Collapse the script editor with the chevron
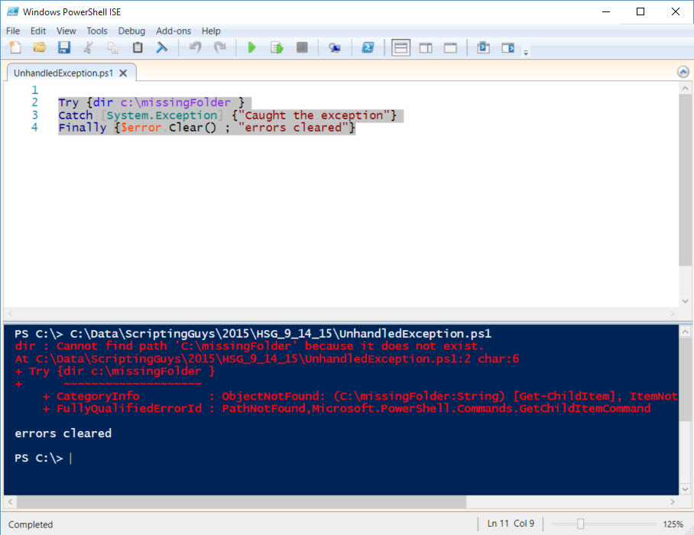This screenshot has height=535, width=694. [683, 71]
